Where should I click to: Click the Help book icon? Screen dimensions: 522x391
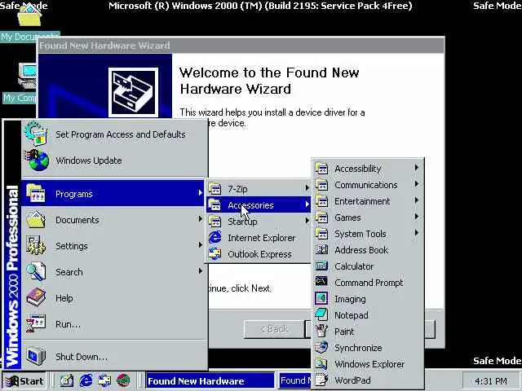click(x=36, y=297)
